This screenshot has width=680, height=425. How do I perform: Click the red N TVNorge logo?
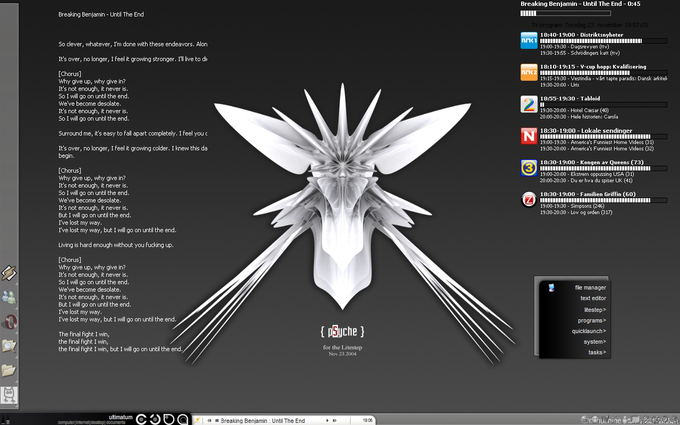point(529,136)
